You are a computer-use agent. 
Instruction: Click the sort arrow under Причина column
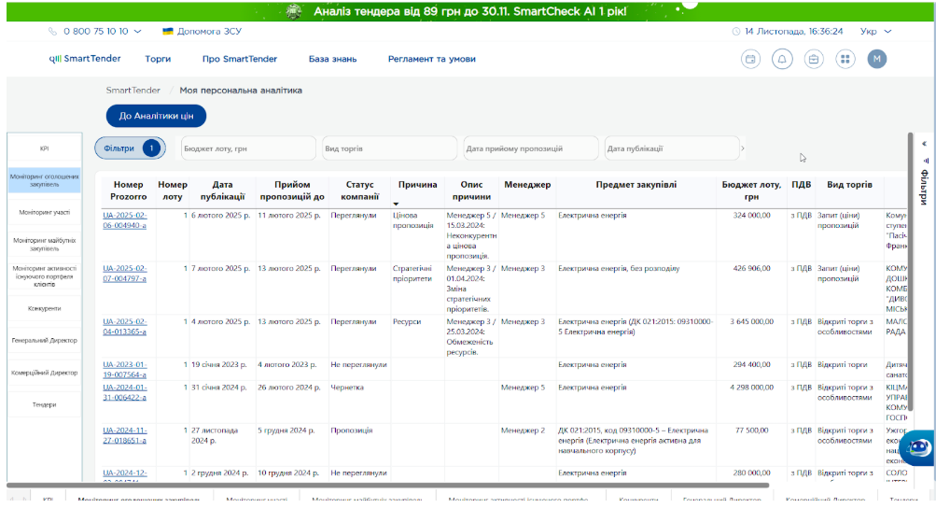pyautogui.click(x=396, y=204)
